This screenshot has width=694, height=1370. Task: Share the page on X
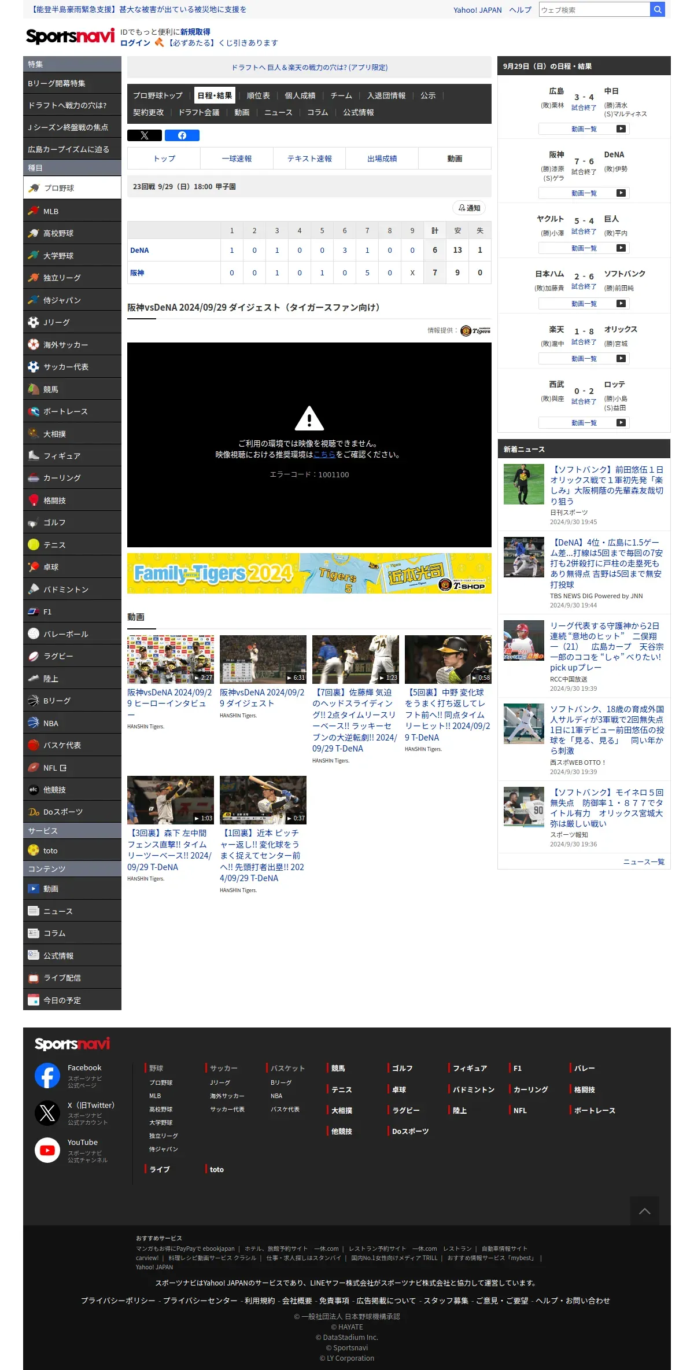145,135
